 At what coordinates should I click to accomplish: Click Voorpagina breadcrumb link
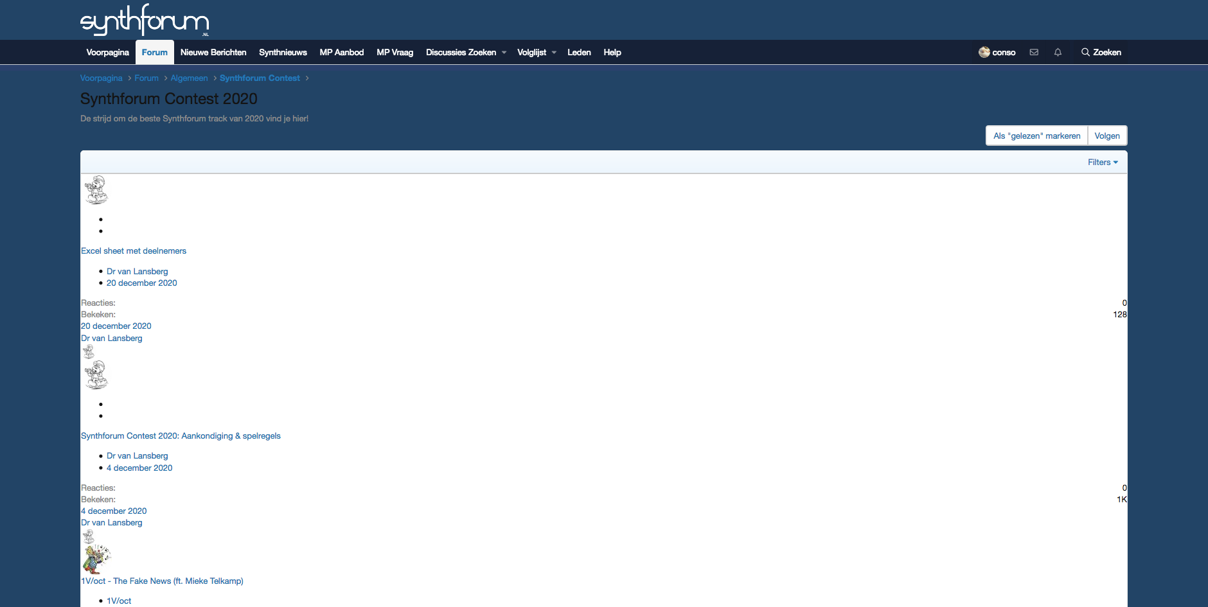click(101, 78)
